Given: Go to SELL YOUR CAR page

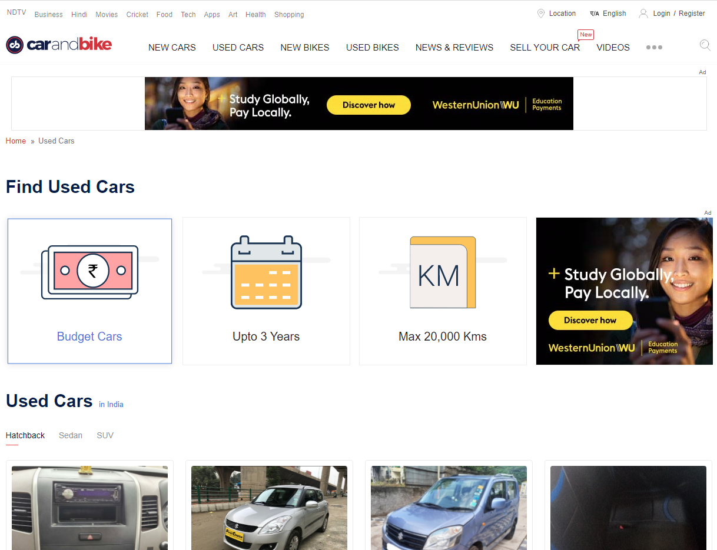Looking at the screenshot, I should tap(545, 48).
